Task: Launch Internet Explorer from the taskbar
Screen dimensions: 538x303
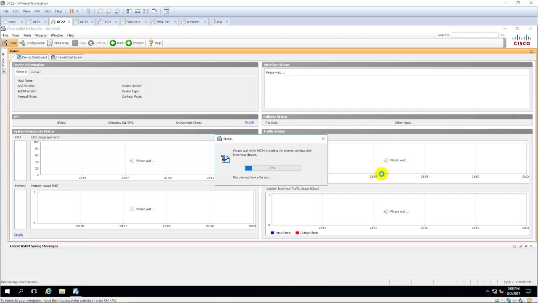Action: pyautogui.click(x=48, y=291)
